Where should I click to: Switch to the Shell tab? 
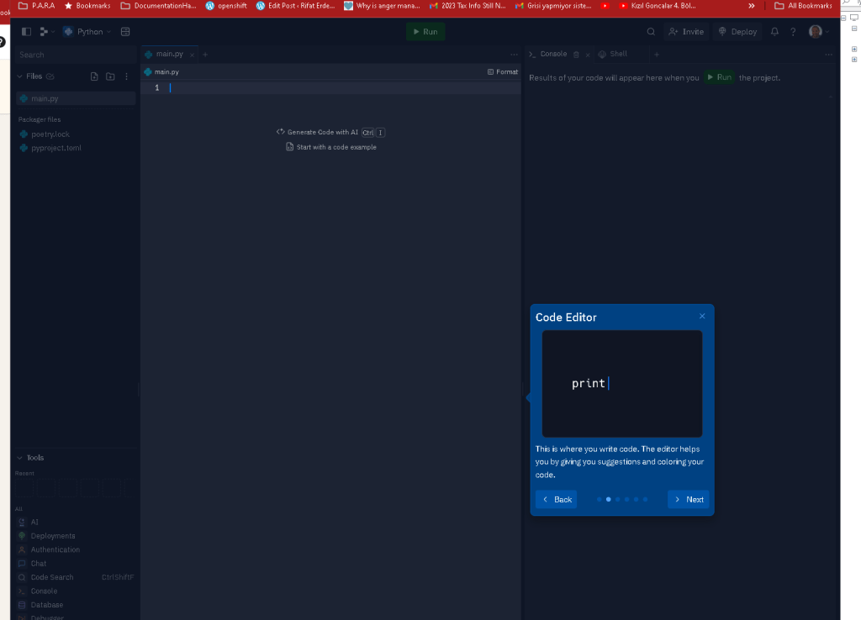click(x=613, y=54)
